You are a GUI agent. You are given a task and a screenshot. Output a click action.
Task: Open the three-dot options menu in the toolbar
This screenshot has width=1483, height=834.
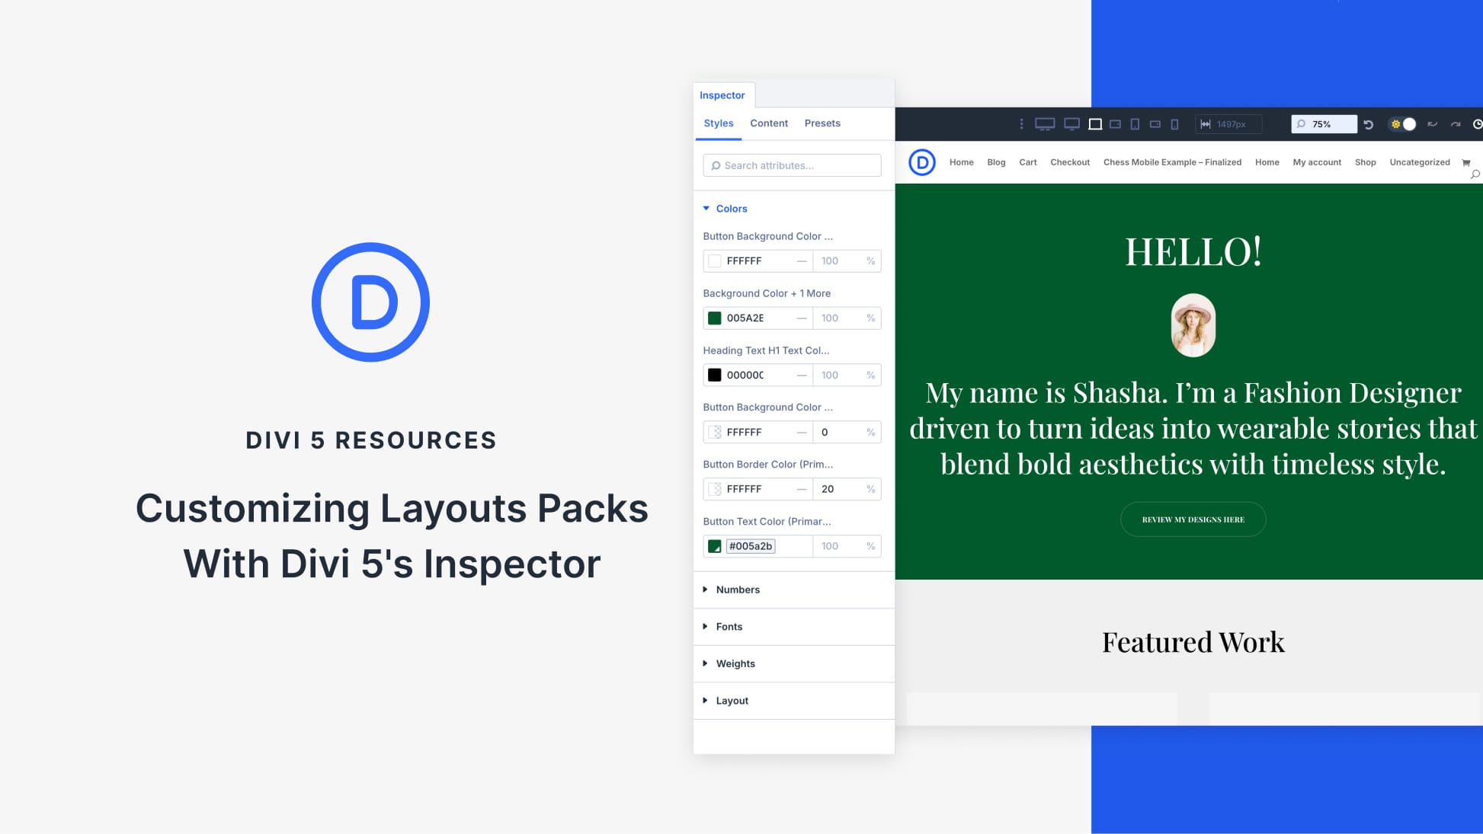click(1021, 123)
